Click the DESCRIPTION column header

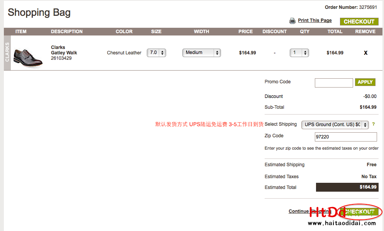[x=66, y=32]
